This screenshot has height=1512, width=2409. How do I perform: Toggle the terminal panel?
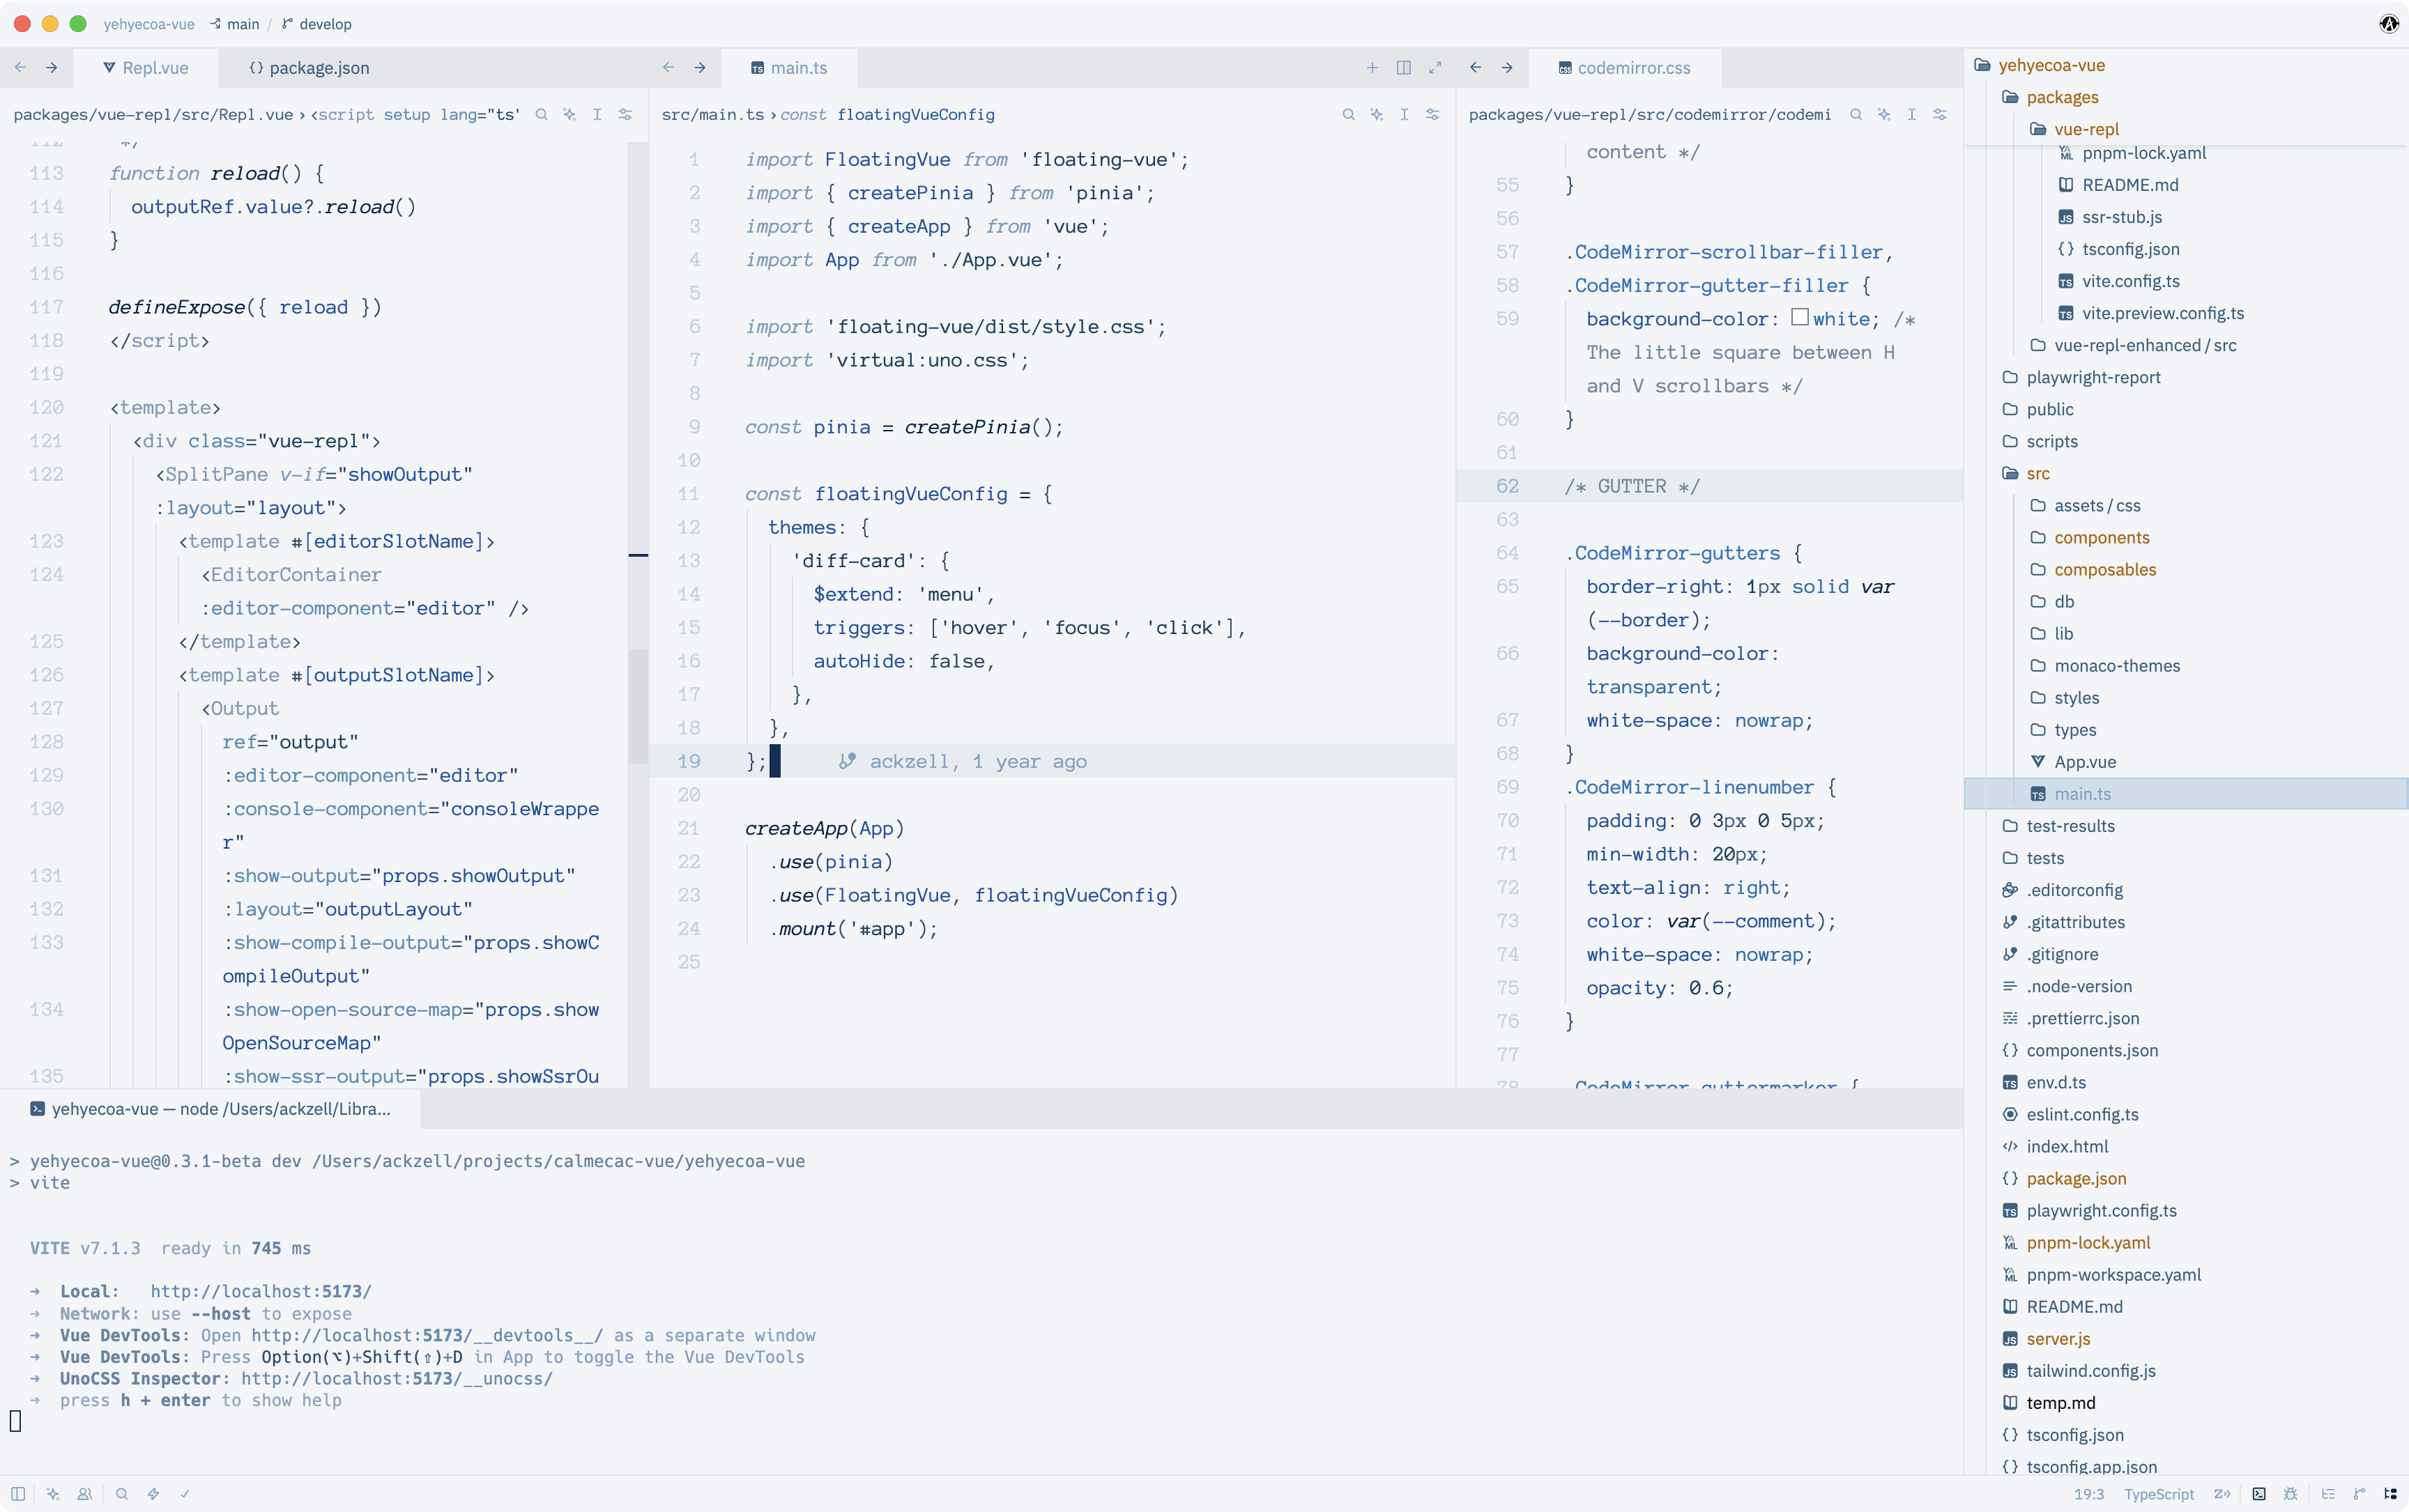(2259, 1494)
